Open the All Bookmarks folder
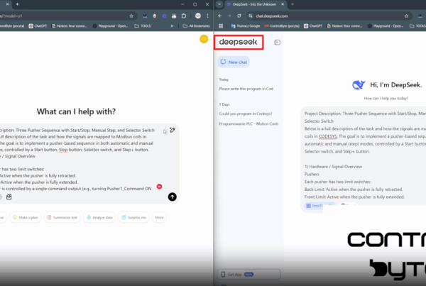426x286 pixels. click(195, 26)
